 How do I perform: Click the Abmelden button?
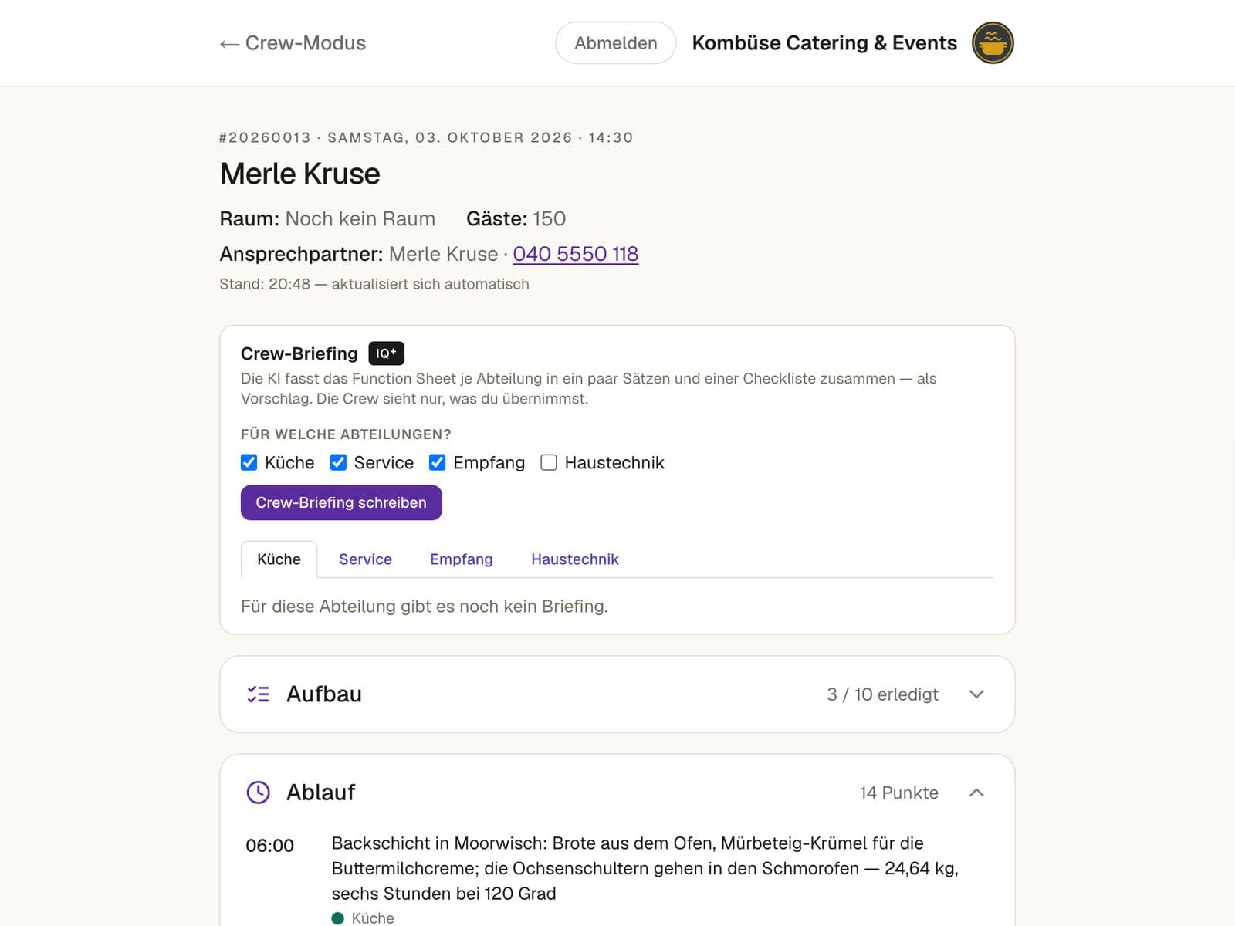pyautogui.click(x=616, y=43)
